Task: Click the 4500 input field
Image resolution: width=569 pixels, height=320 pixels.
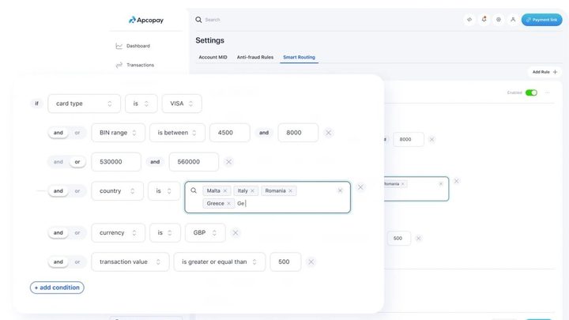Action: pyautogui.click(x=230, y=133)
